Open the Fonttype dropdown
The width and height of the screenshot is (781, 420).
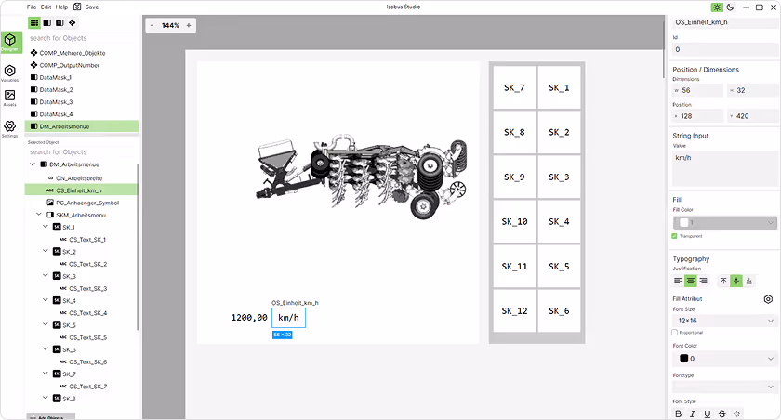tap(724, 387)
